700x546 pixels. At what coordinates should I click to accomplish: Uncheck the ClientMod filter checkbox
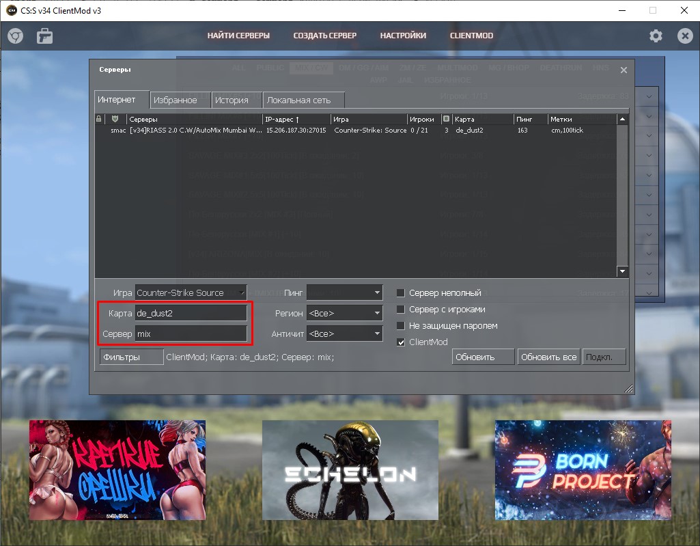(x=401, y=342)
